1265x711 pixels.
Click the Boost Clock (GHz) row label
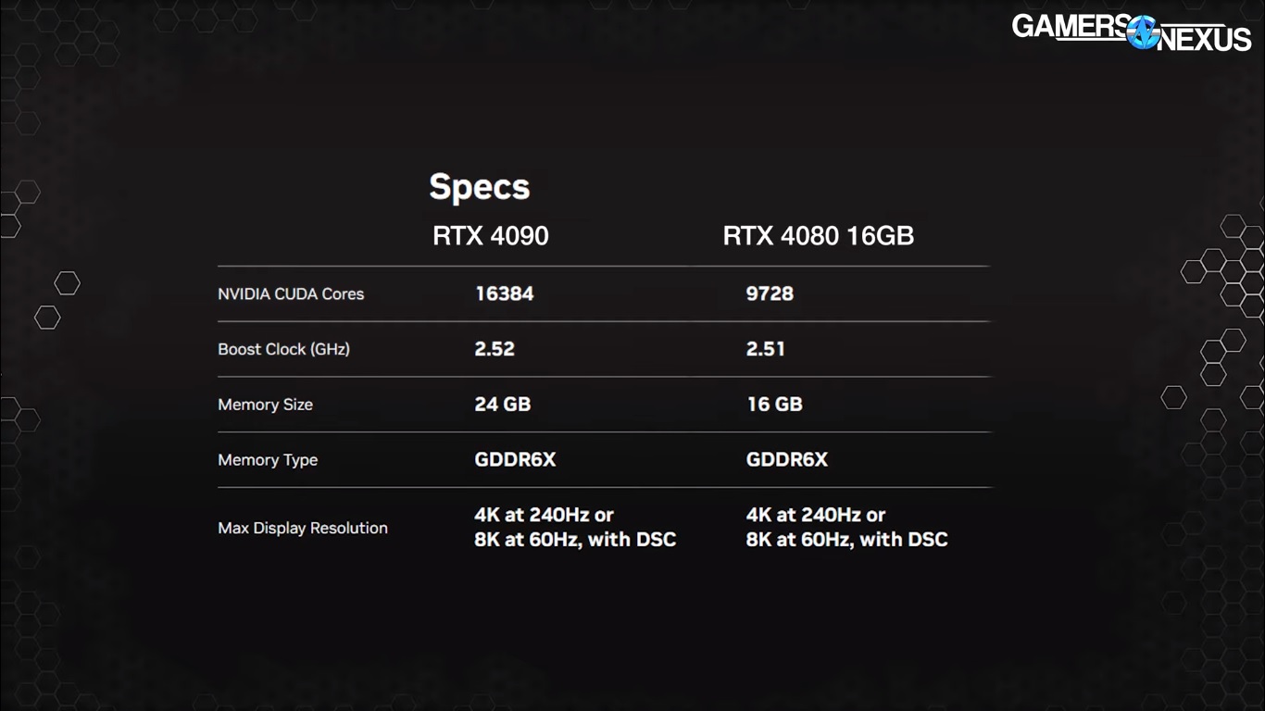point(283,349)
